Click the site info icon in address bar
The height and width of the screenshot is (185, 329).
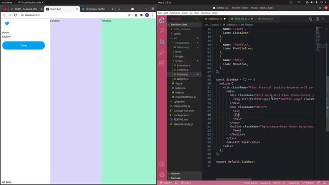pos(22,15)
